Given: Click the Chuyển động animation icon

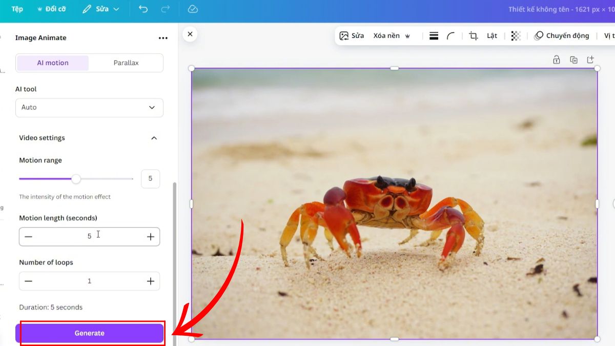Looking at the screenshot, I should pos(539,35).
